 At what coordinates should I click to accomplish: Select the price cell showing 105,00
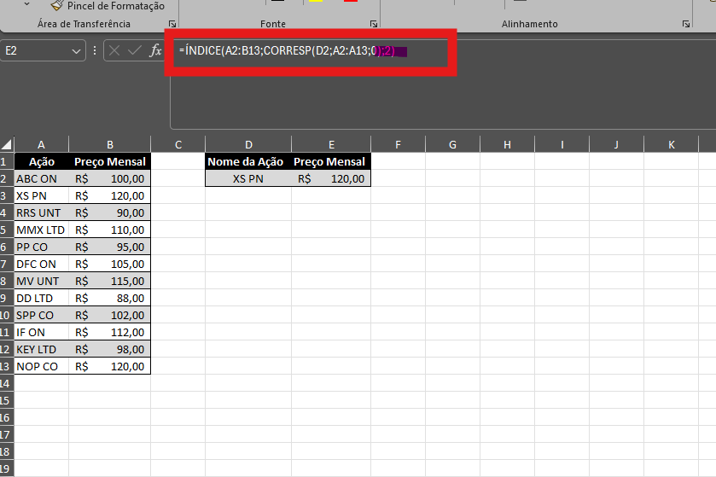(x=109, y=264)
